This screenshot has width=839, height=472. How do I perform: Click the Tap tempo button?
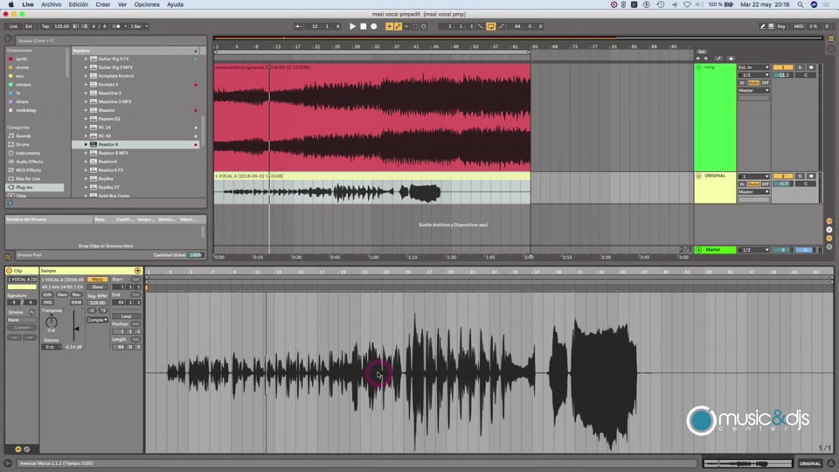(45, 26)
